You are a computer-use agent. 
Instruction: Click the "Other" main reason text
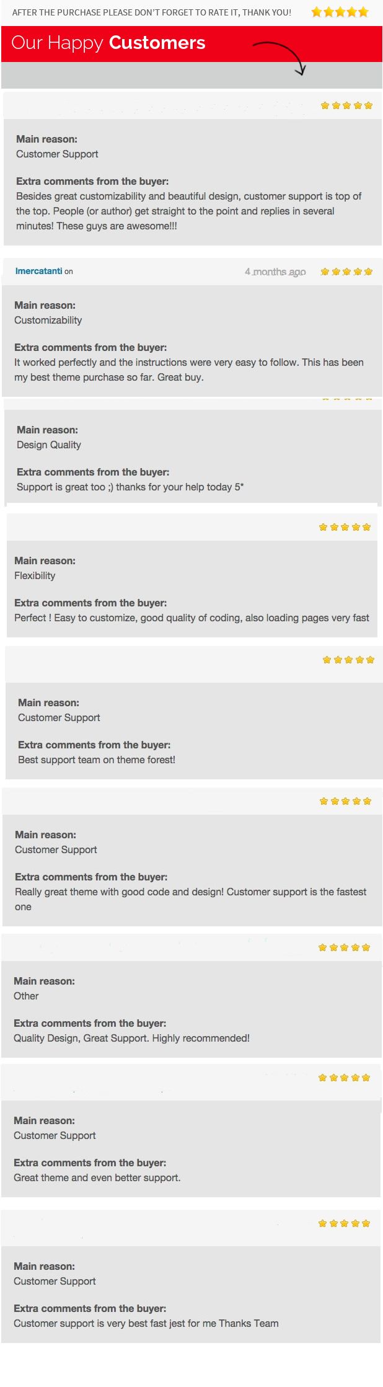(x=26, y=996)
